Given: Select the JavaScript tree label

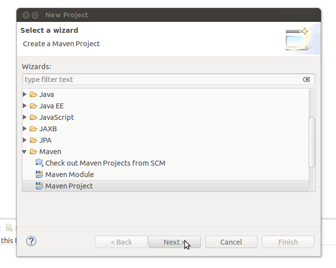Looking at the screenshot, I should click(56, 117).
